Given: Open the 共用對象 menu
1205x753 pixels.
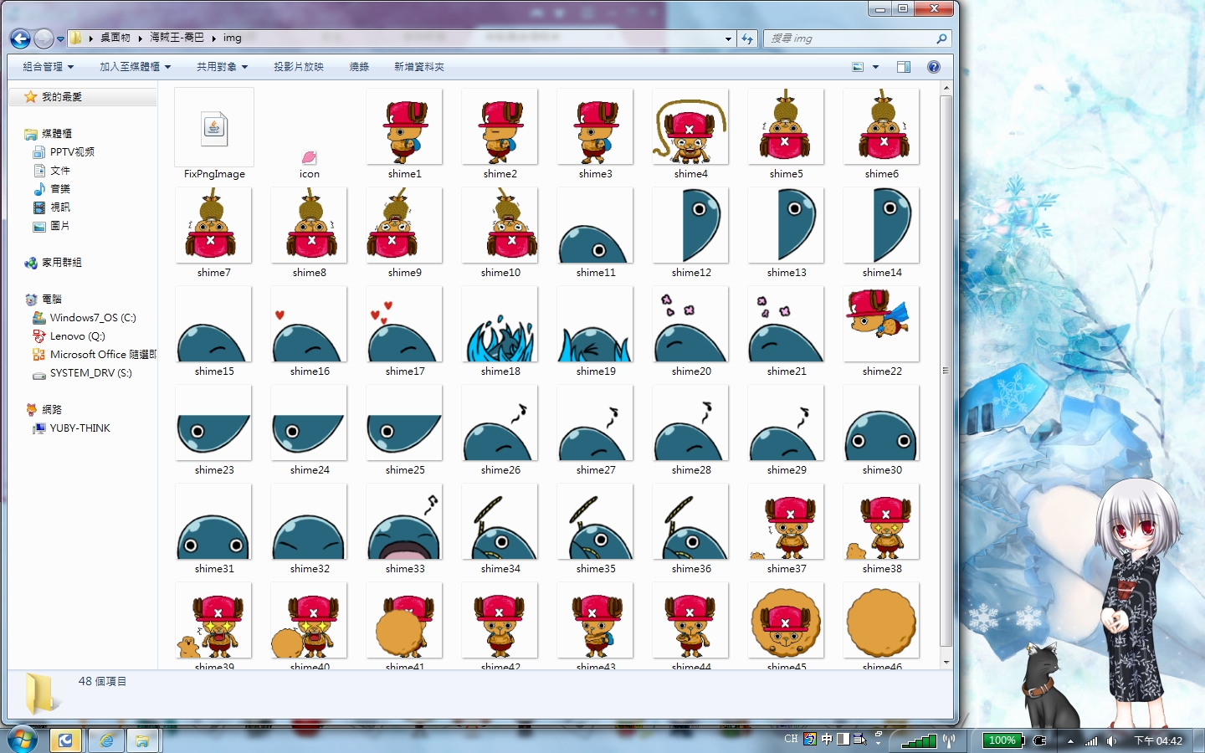Looking at the screenshot, I should click(x=222, y=67).
